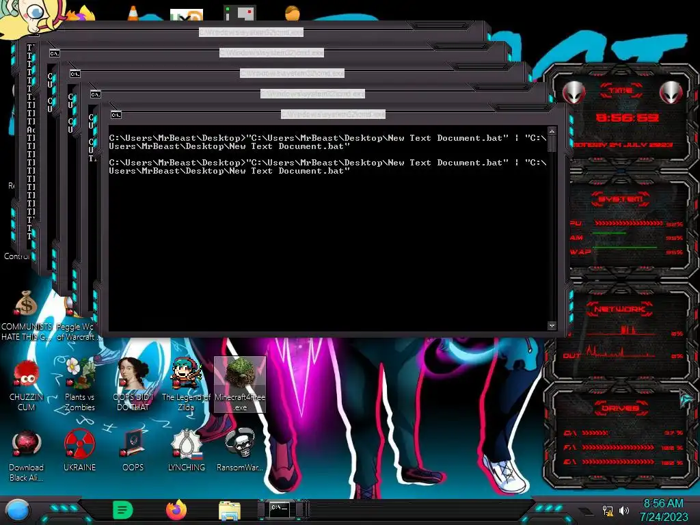
Task: Open File Explorer from the taskbar
Action: click(230, 511)
